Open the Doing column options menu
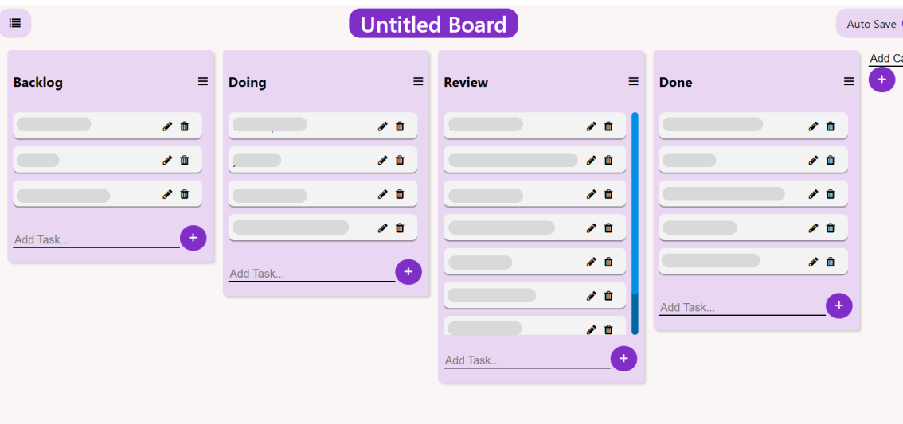The height and width of the screenshot is (424, 903). (x=418, y=81)
